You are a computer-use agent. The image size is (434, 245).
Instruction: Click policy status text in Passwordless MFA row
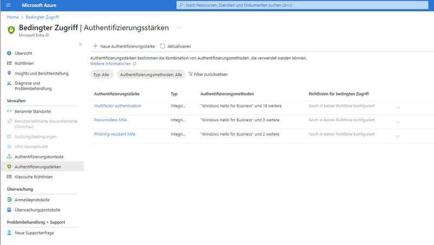click(342, 120)
